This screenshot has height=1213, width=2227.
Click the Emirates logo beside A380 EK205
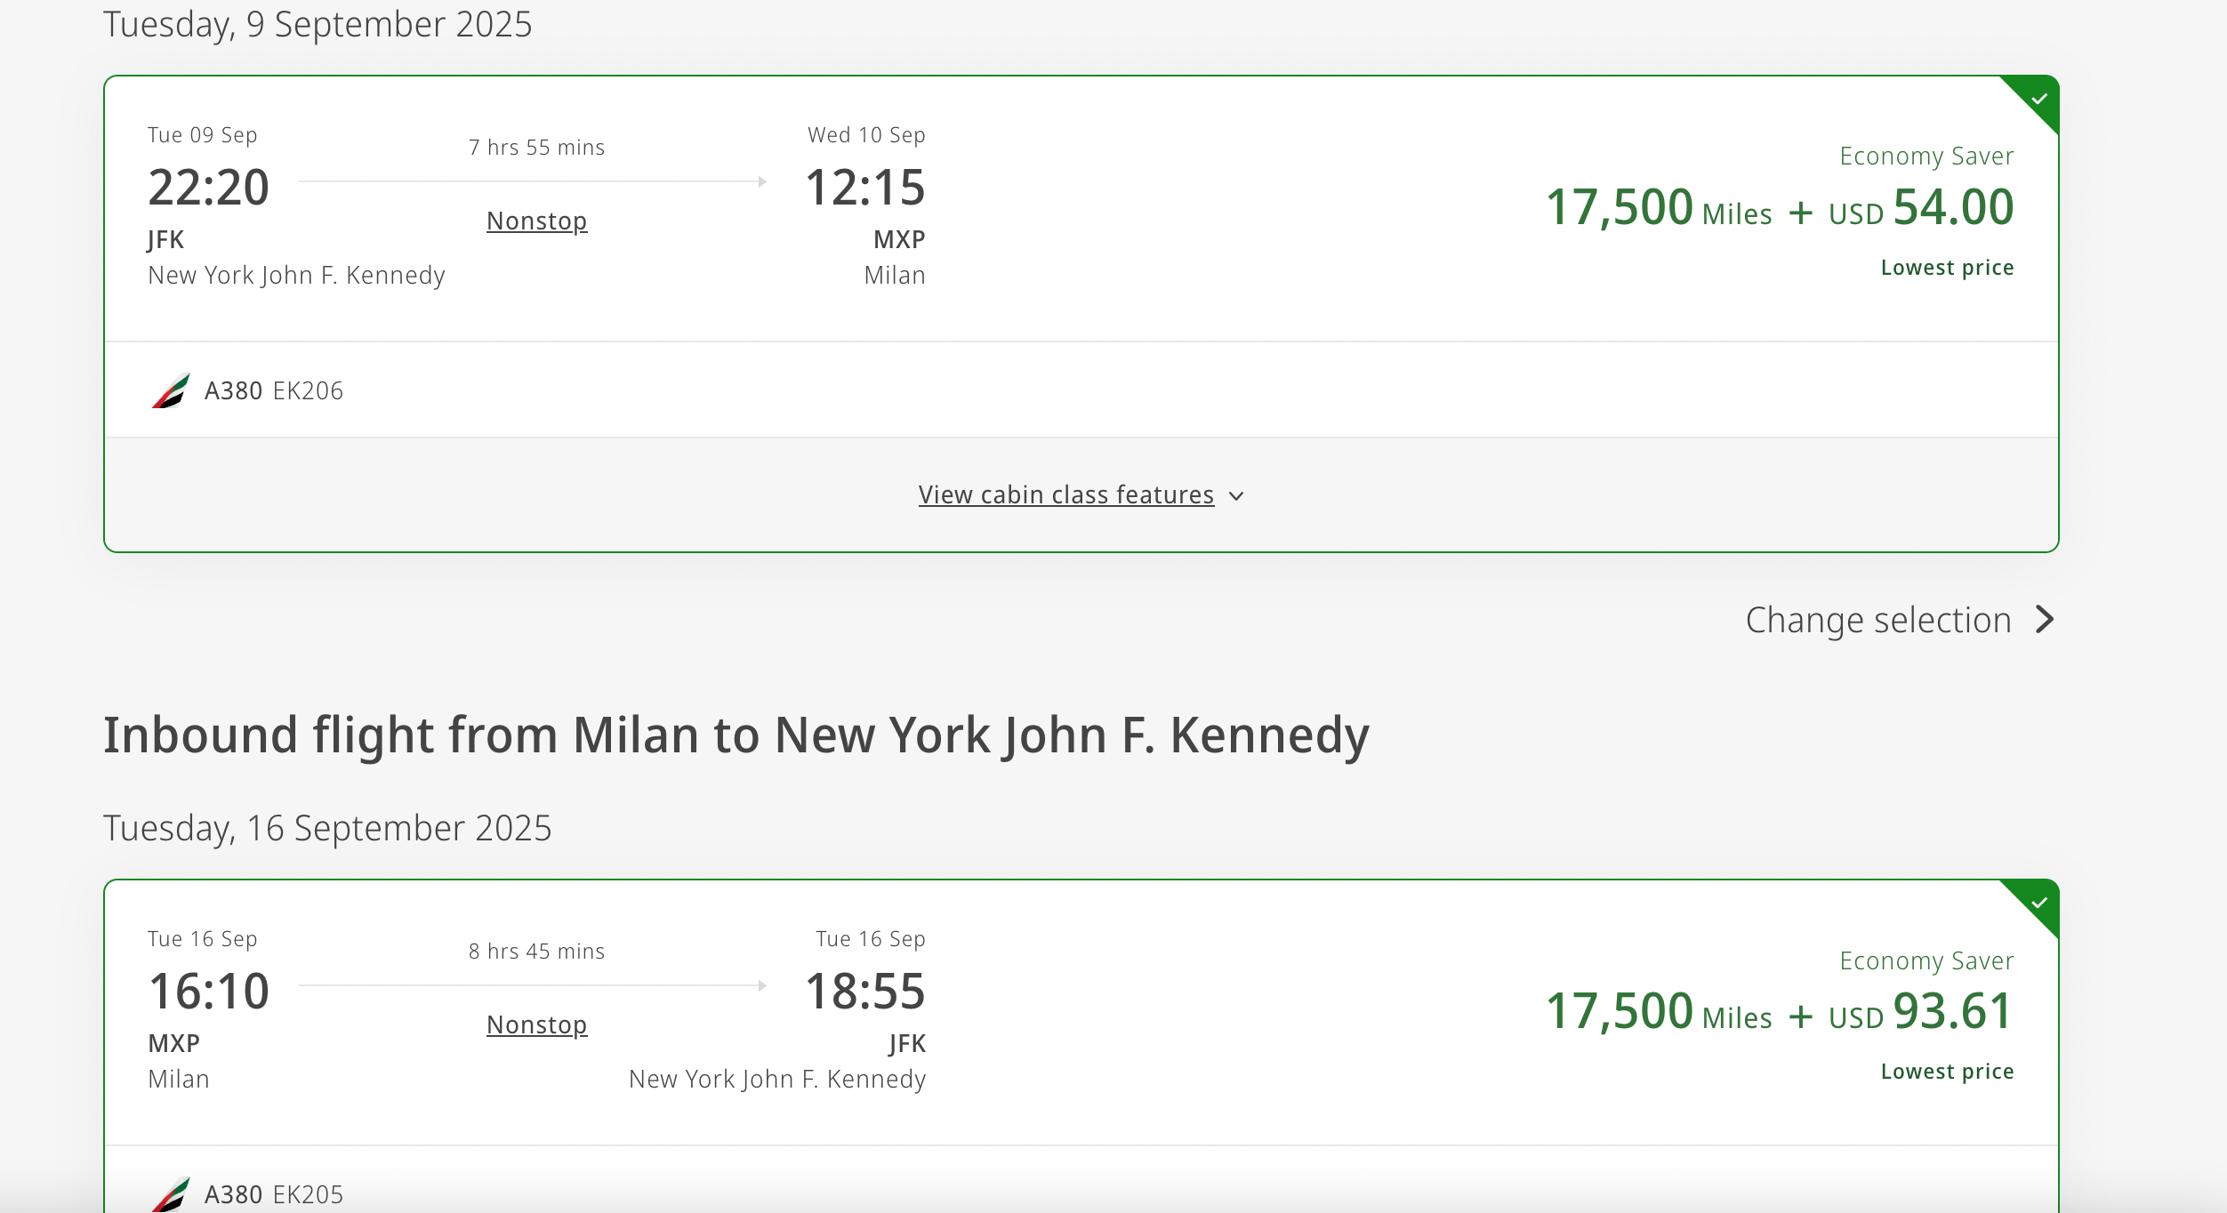click(172, 1193)
